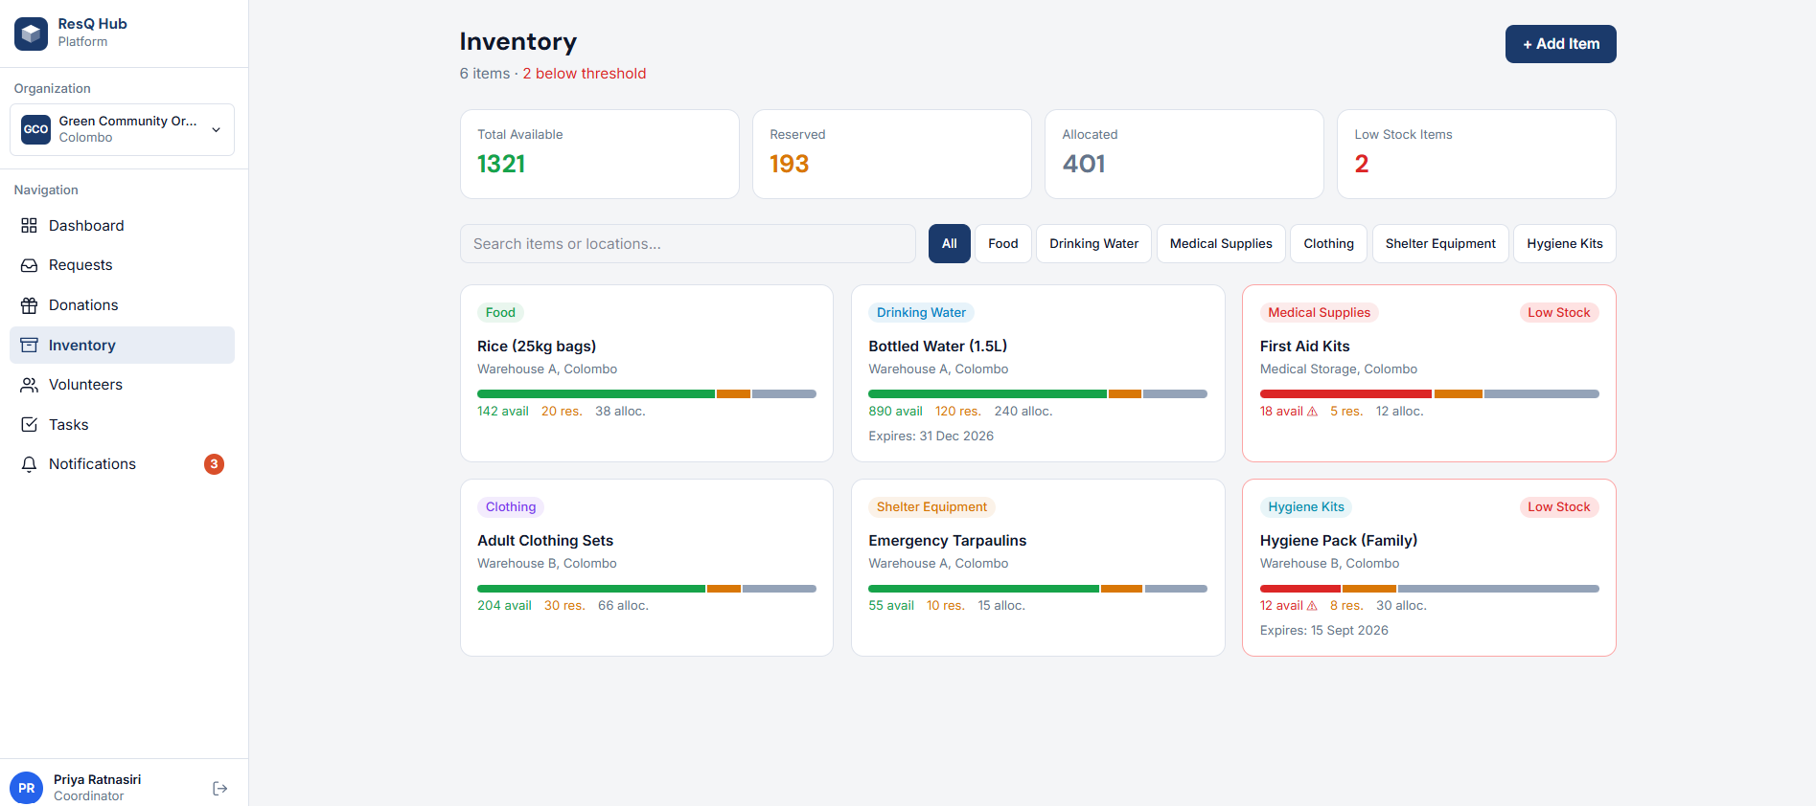Click the Total Available value 1321
This screenshot has width=1816, height=806.
501,165
